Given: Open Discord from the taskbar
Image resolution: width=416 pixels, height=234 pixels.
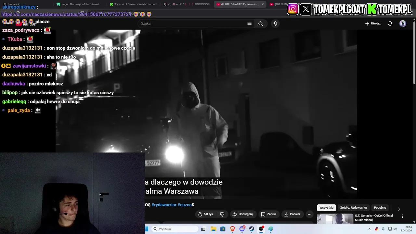Looking at the screenshot, I should pyautogui.click(x=242, y=229).
